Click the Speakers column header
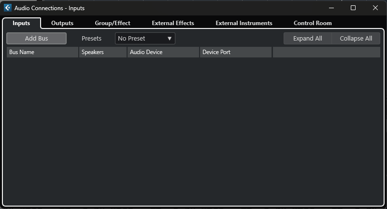This screenshot has width=387, height=209. click(103, 52)
